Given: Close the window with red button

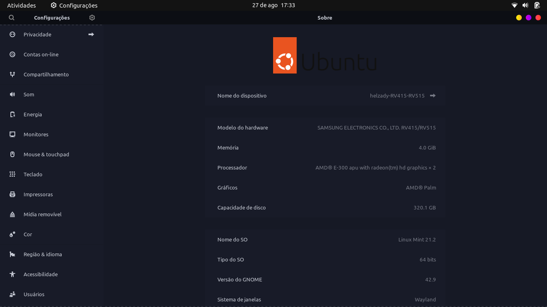Looking at the screenshot, I should tap(538, 18).
